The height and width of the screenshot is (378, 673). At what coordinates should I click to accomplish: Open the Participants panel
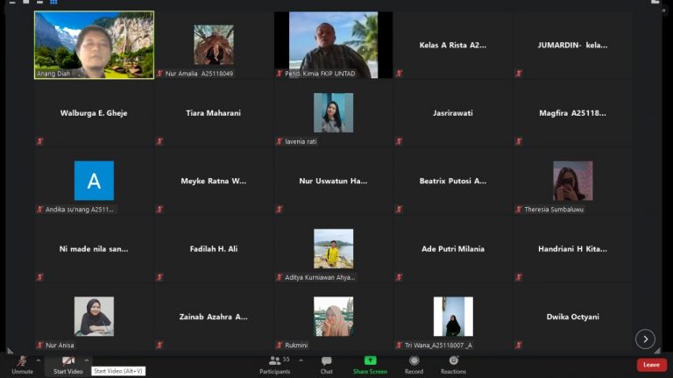(274, 364)
